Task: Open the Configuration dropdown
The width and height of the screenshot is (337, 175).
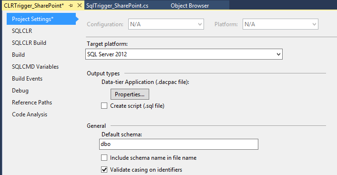Action: [x=166, y=24]
